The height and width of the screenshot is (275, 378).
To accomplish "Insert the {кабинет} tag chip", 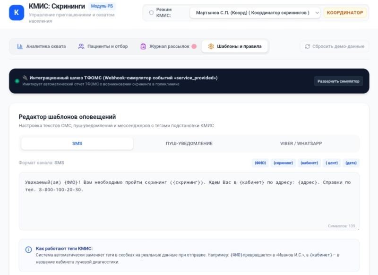I will point(309,163).
